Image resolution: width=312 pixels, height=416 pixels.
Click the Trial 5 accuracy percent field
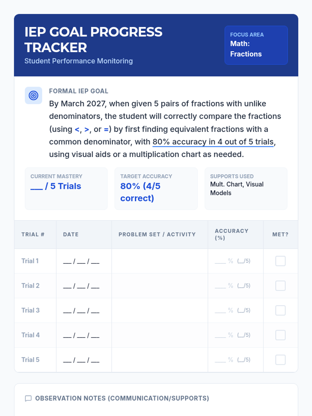coord(220,360)
